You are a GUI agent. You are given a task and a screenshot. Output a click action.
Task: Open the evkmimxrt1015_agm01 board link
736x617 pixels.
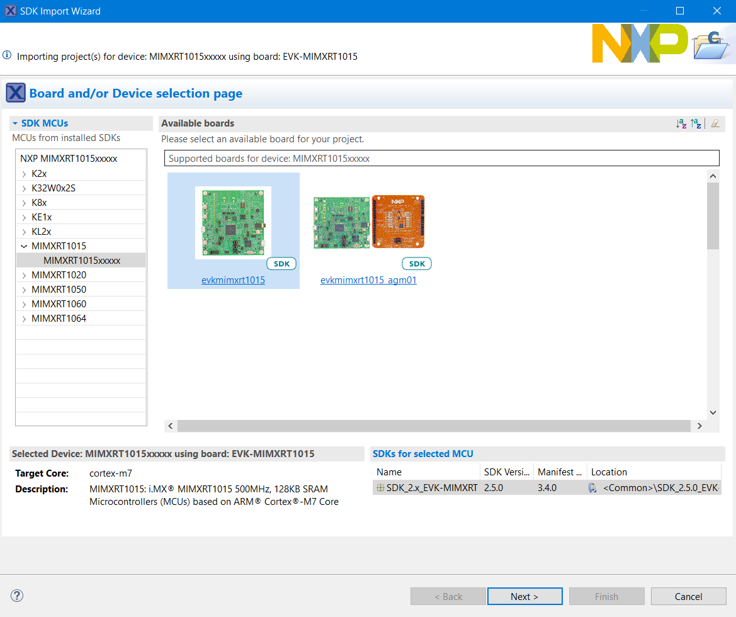(x=368, y=280)
